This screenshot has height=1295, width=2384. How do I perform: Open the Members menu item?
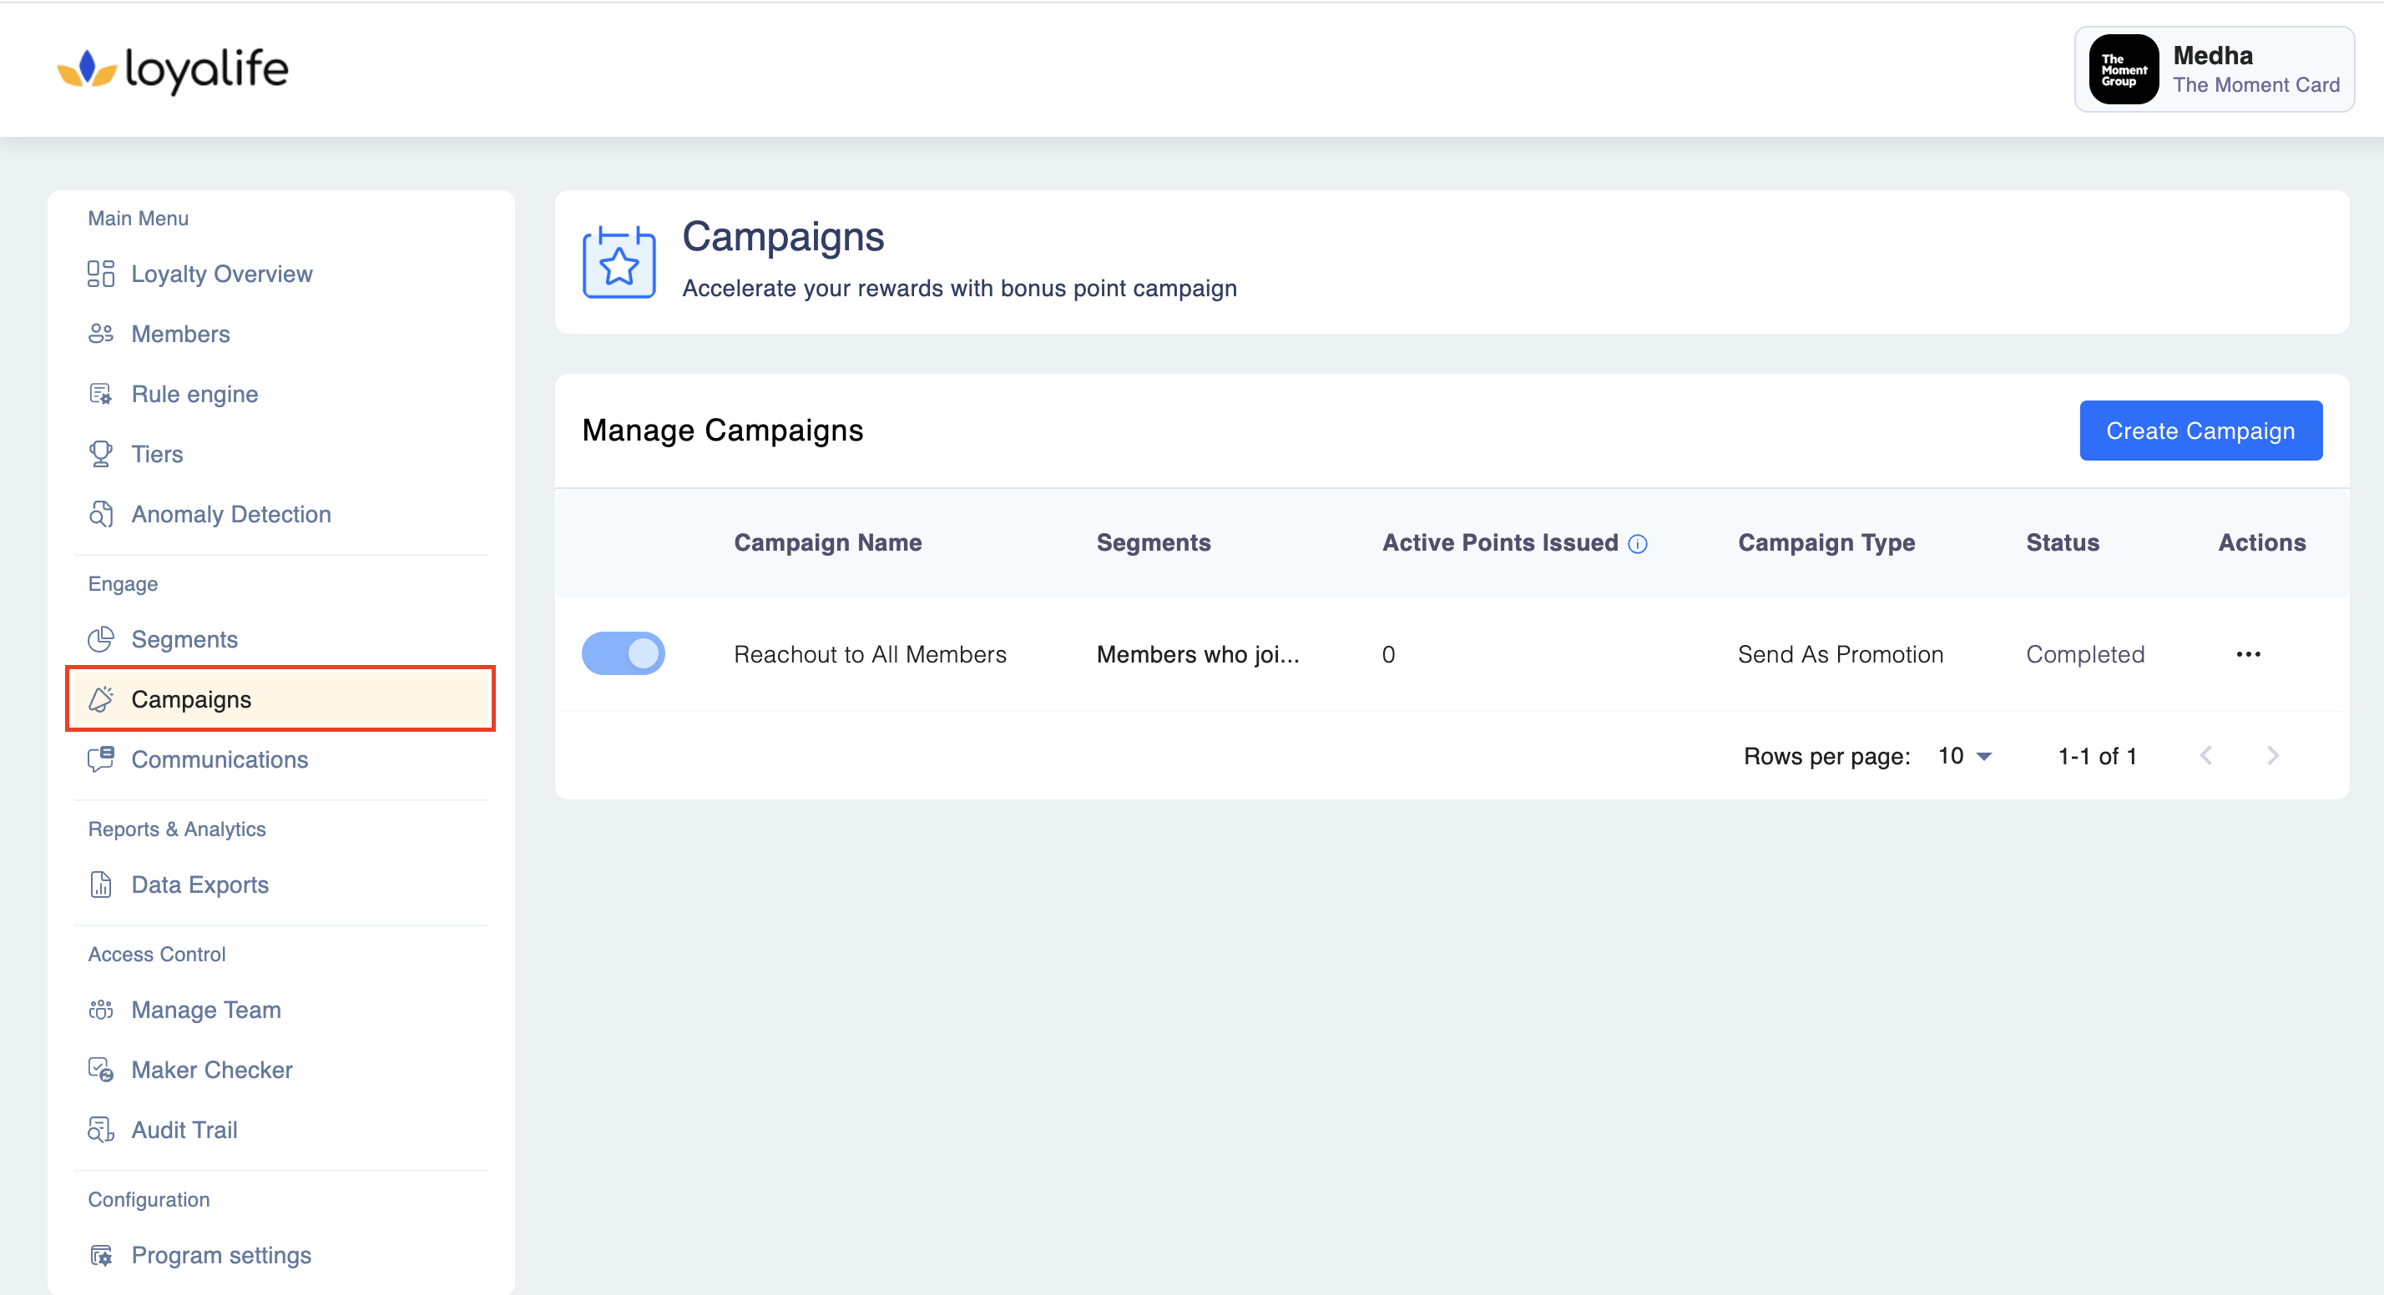180,334
